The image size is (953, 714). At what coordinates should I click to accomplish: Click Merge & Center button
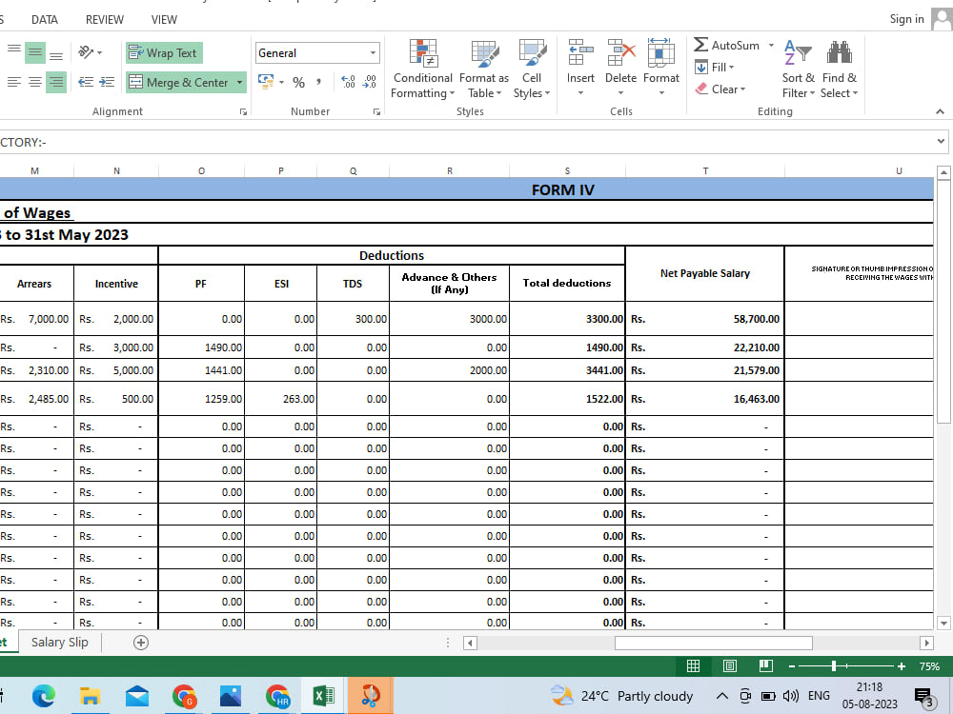[179, 82]
